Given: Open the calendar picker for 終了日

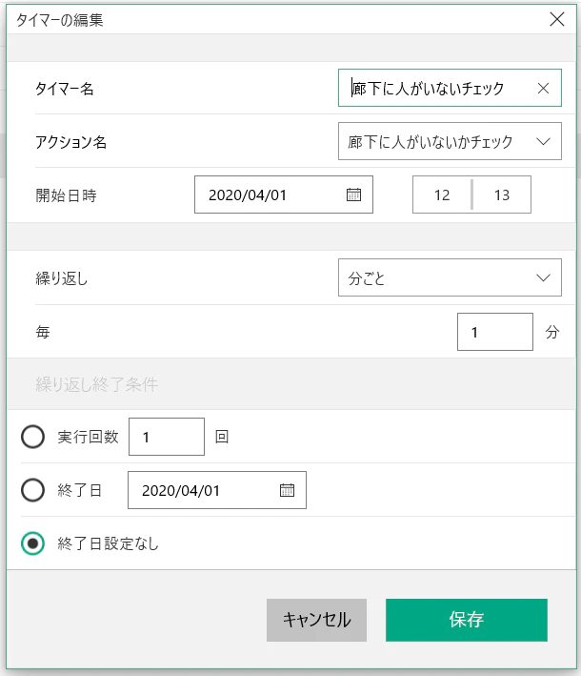Looking at the screenshot, I should point(287,490).
